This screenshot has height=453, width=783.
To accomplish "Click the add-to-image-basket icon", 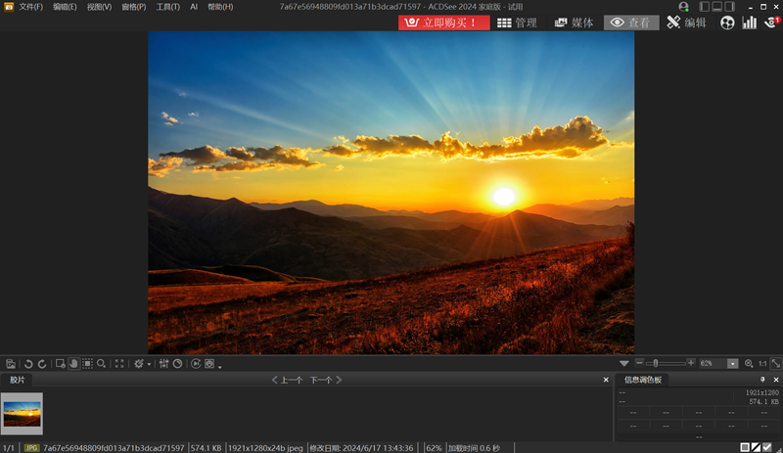I will pyautogui.click(x=60, y=364).
